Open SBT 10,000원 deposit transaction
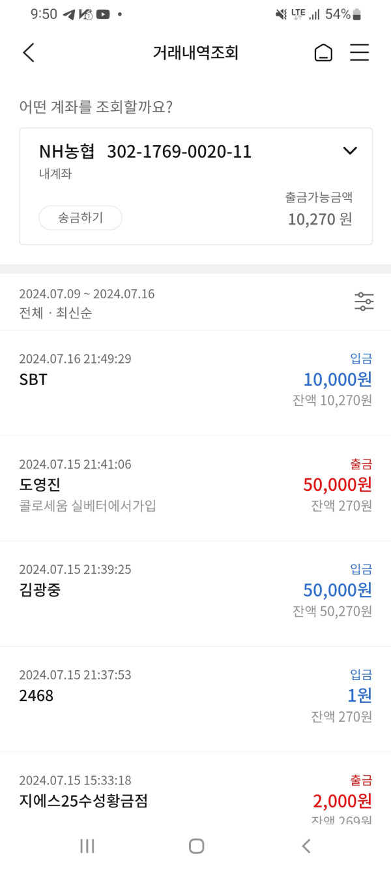This screenshot has width=391, height=870. coord(195,382)
